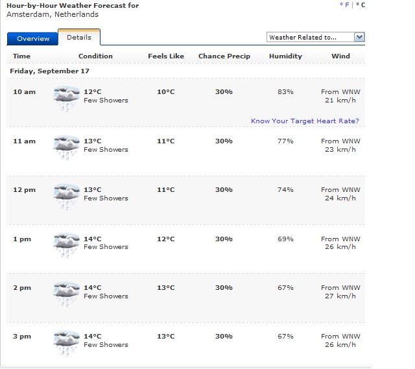Click the Time column header
Image resolution: width=415 pixels, height=369 pixels.
tap(21, 56)
